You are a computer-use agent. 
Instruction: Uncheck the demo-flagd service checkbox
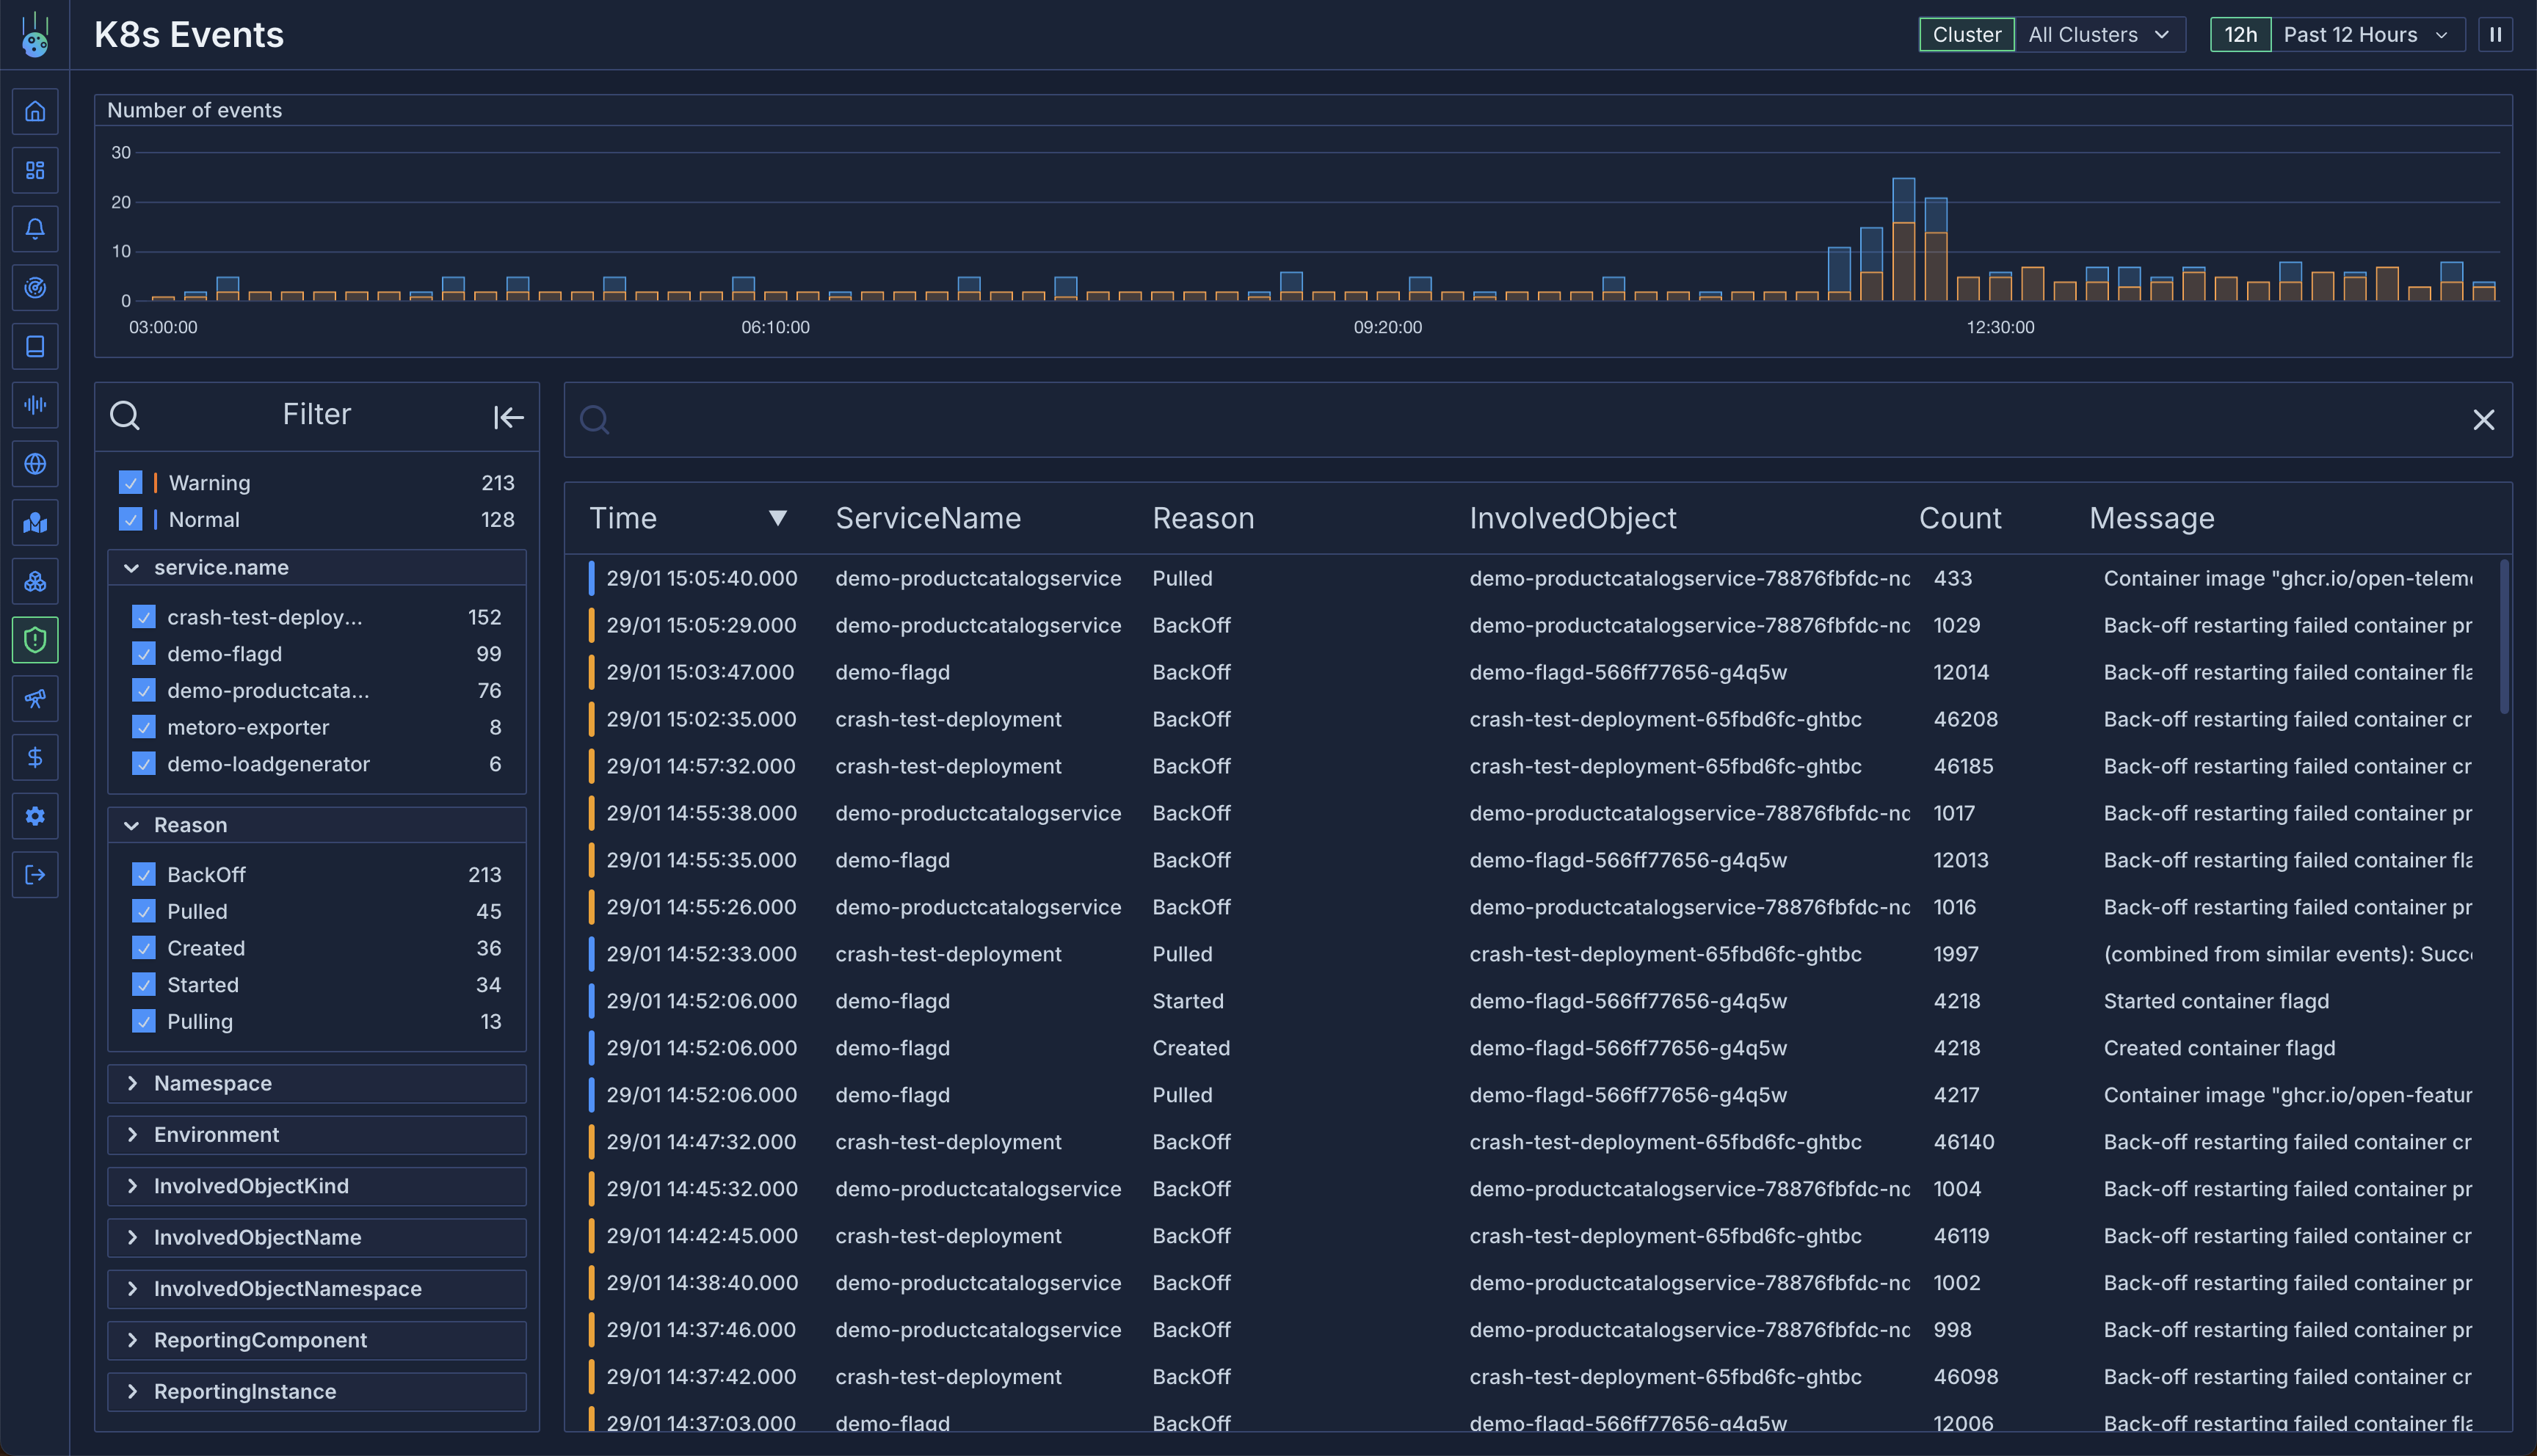[144, 654]
